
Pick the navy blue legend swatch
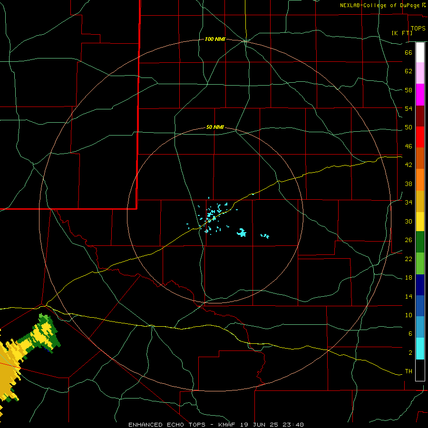420,285
